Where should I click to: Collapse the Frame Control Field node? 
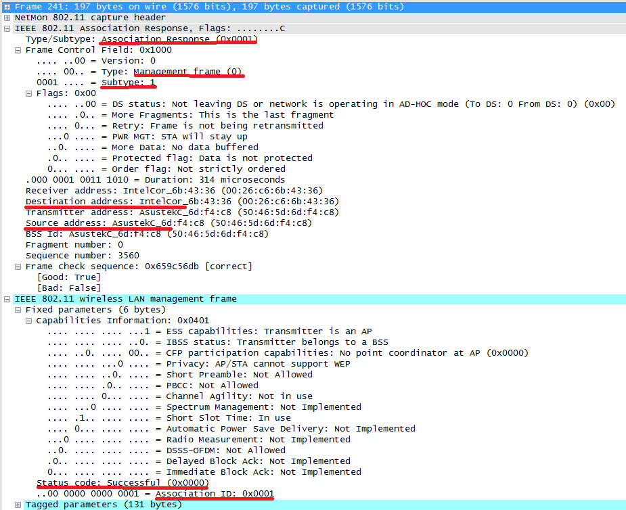tap(18, 50)
